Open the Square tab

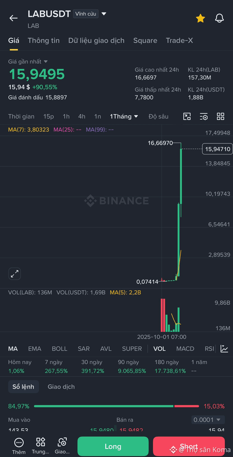point(145,41)
